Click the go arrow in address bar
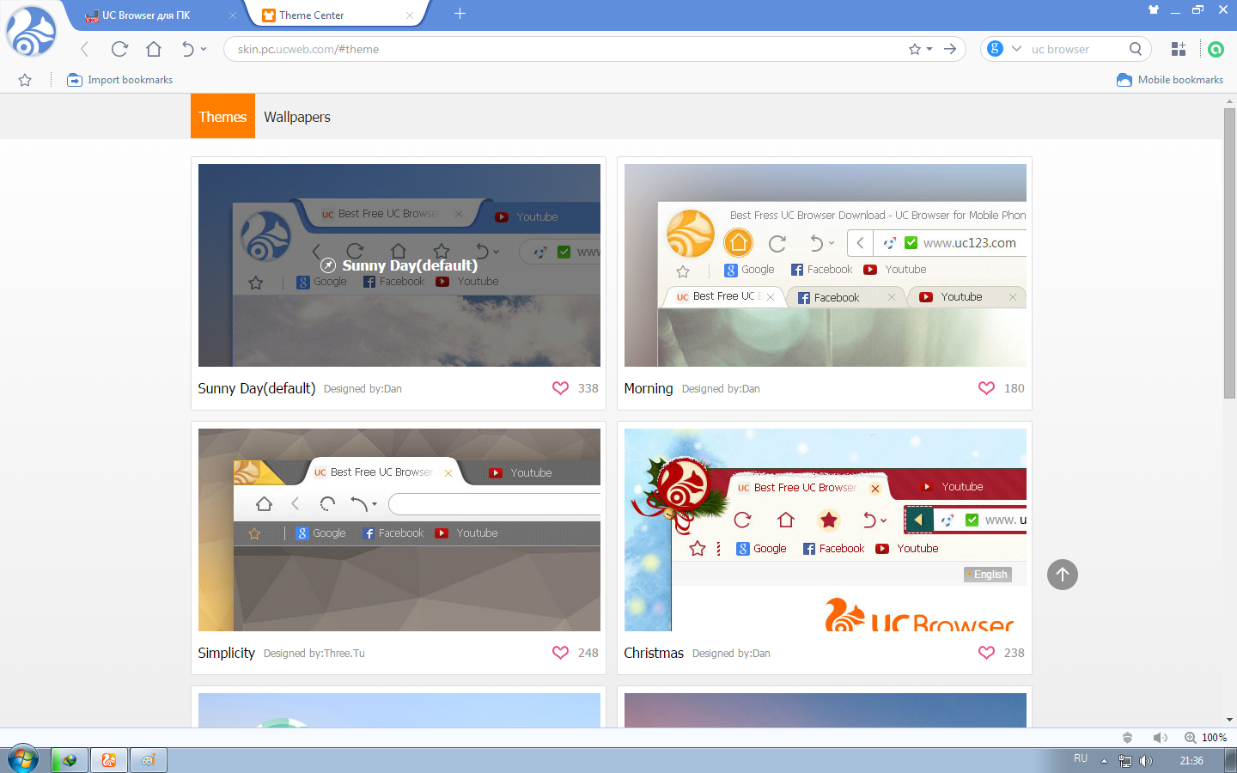Screen dimensions: 1237x773 [950, 49]
